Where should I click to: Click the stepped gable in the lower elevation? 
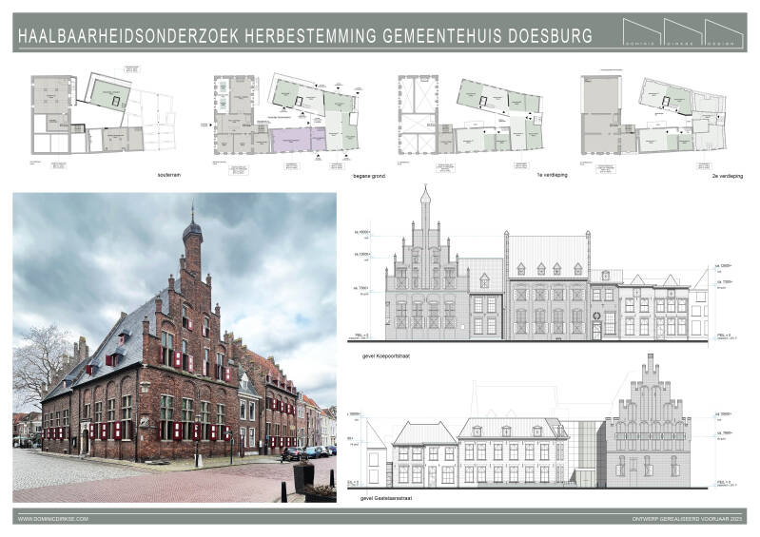tap(648, 421)
